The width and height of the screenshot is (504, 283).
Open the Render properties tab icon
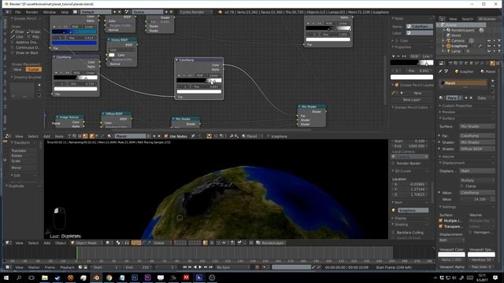450,63
